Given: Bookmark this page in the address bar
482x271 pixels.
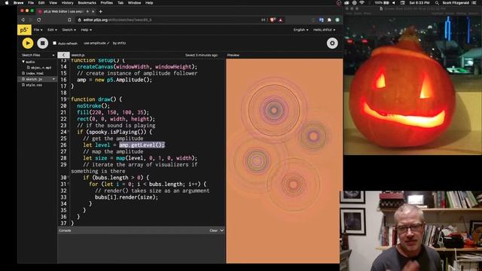Looking at the screenshot, I should pyautogui.click(x=69, y=20).
